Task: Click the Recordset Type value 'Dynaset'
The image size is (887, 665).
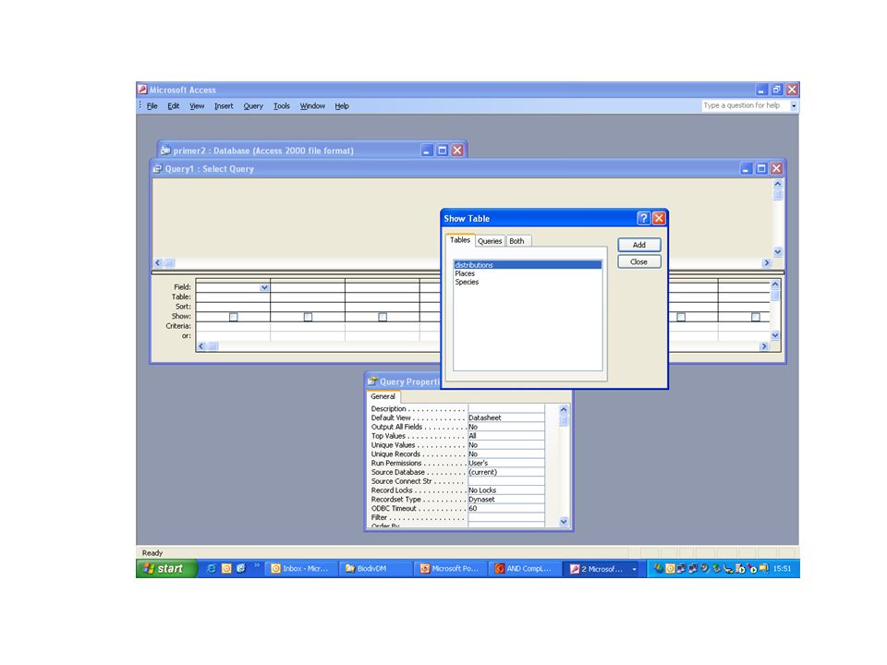Action: tap(505, 499)
